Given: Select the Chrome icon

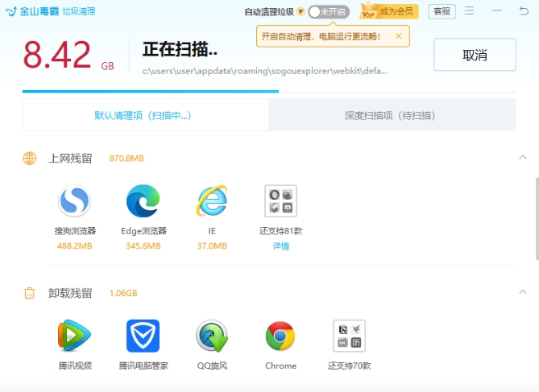Looking at the screenshot, I should point(280,336).
